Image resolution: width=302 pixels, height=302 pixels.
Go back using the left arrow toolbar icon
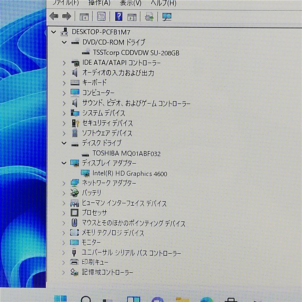pyautogui.click(x=54, y=16)
